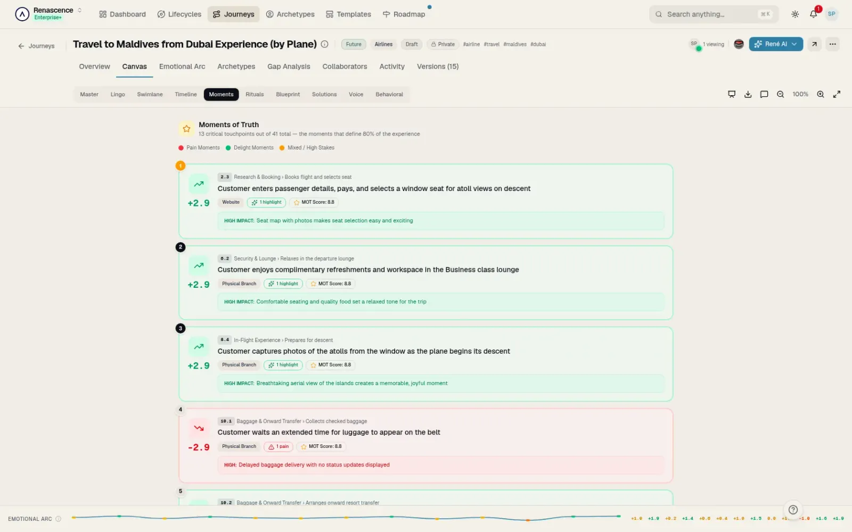
Task: Click MOT Score badge on window seat moment
Action: (314, 202)
